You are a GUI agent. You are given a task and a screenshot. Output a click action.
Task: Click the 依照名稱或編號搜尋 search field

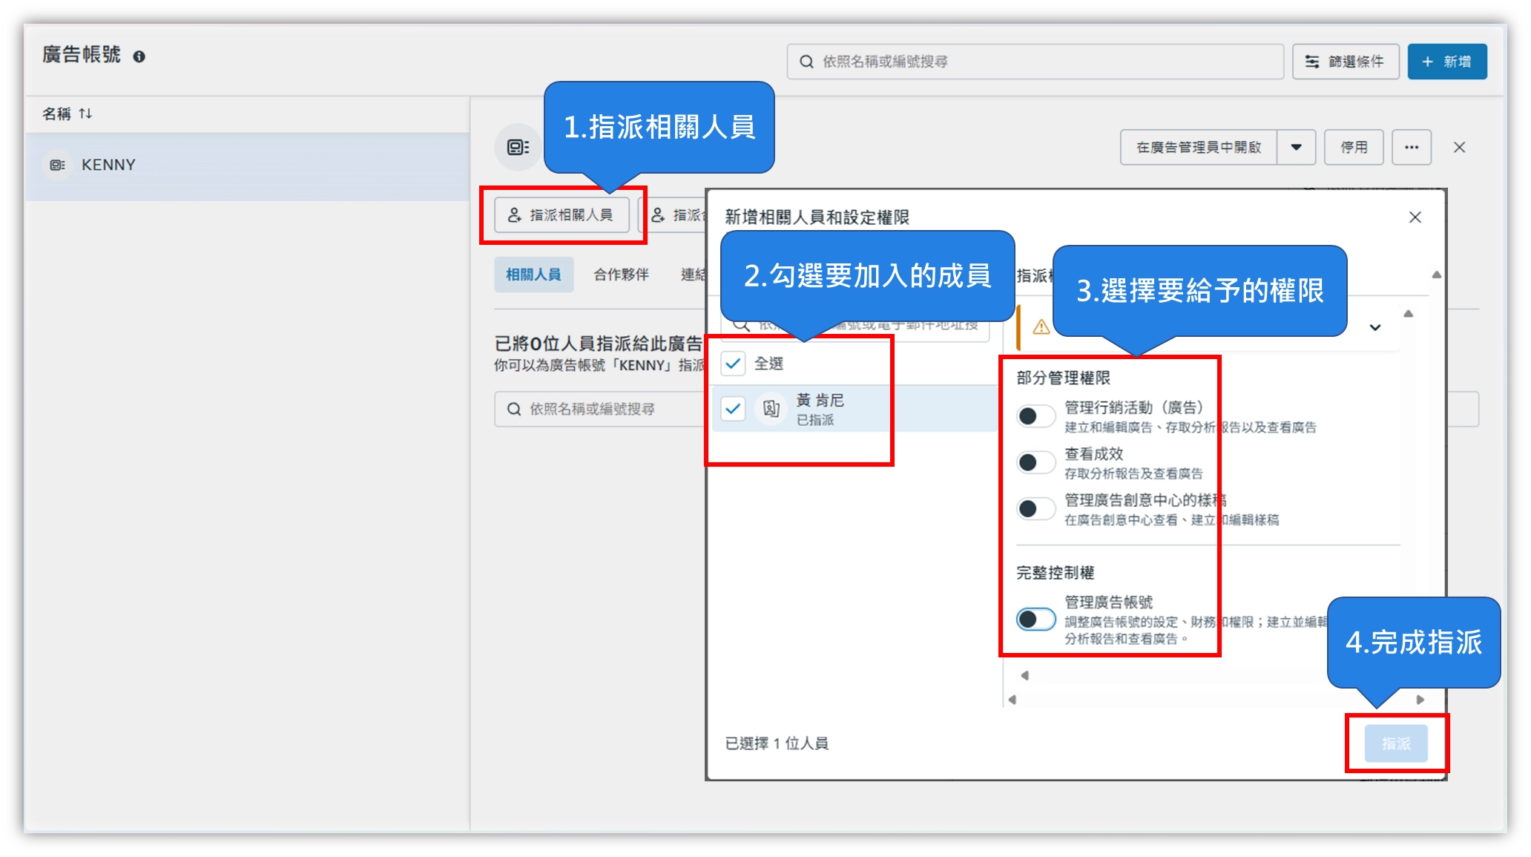(1035, 62)
